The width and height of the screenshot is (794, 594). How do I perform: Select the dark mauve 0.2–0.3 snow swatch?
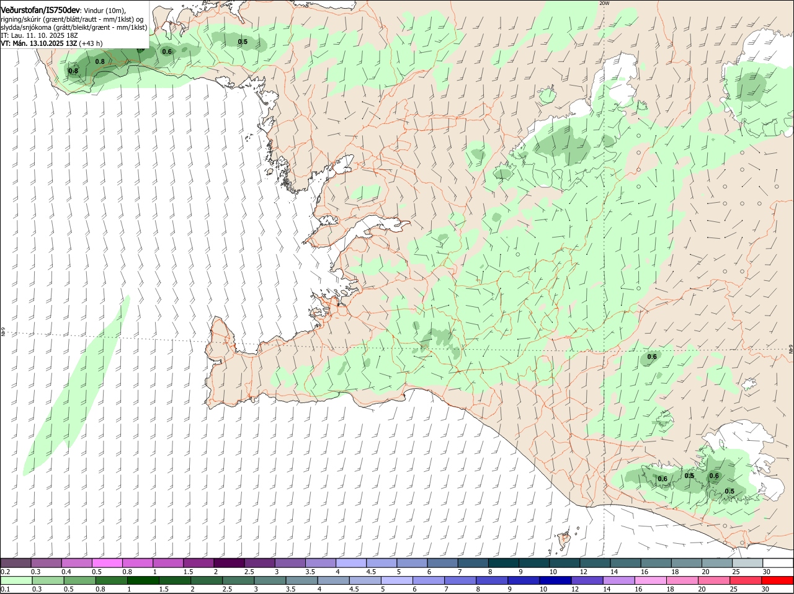(x=16, y=563)
